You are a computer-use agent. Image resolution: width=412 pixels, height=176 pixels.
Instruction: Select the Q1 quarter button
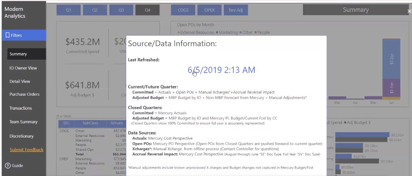click(68, 10)
